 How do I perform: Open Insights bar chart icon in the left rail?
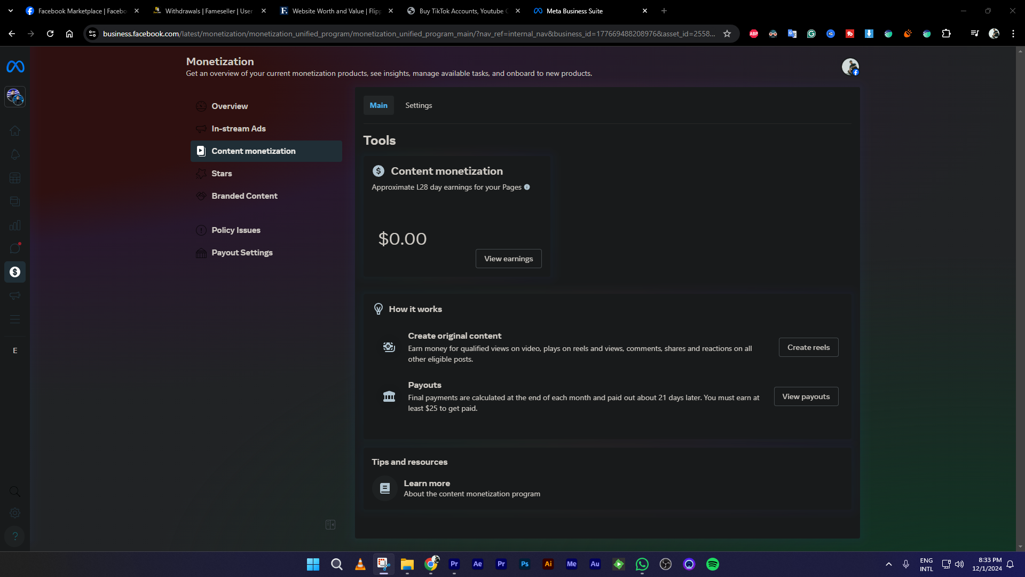point(15,225)
